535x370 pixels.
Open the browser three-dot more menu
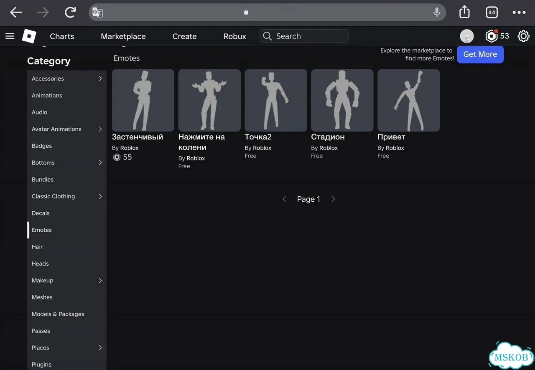point(519,13)
